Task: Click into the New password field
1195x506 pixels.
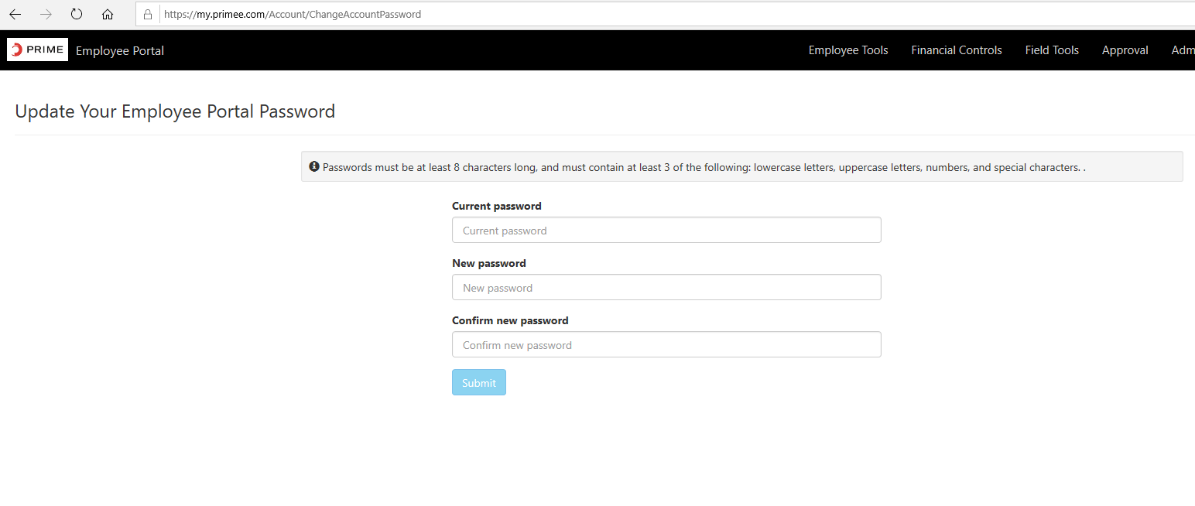Action: click(x=666, y=288)
